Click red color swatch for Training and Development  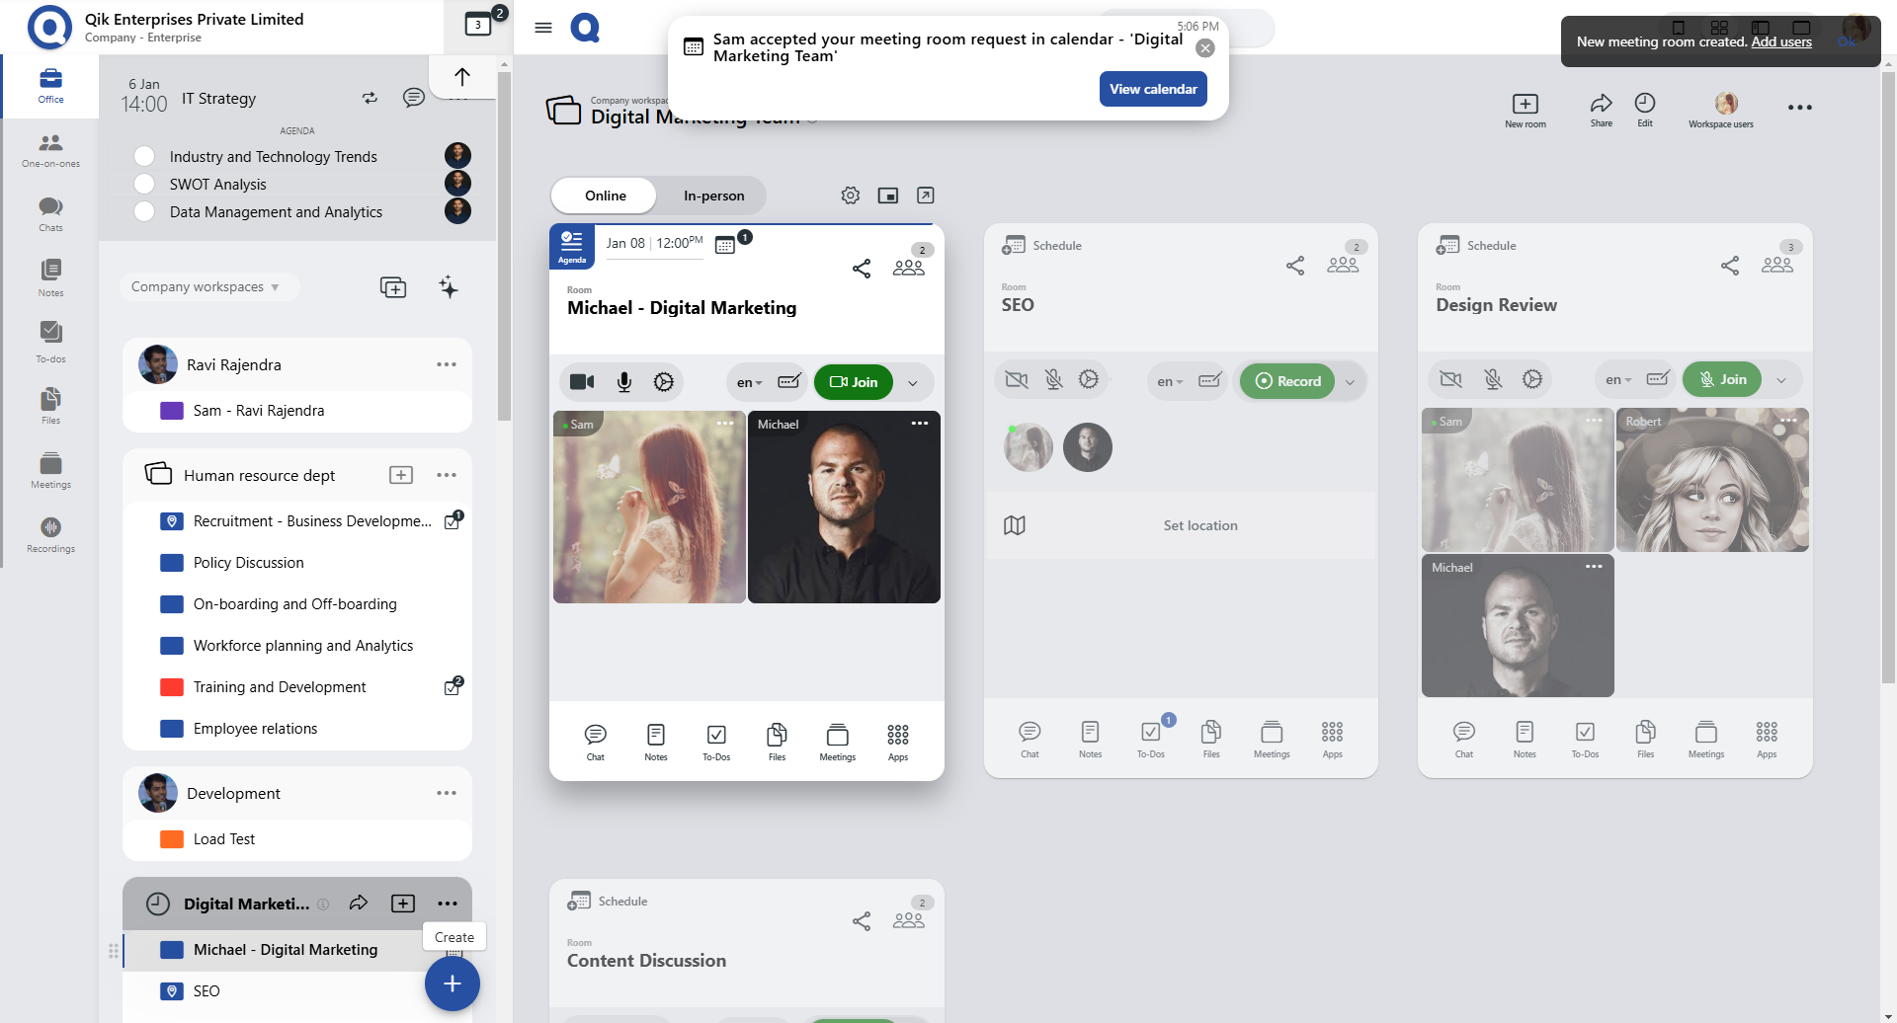[x=172, y=687]
